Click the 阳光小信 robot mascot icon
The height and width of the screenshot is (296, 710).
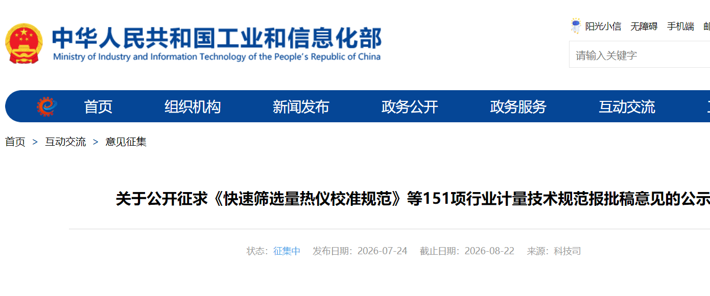pyautogui.click(x=576, y=26)
